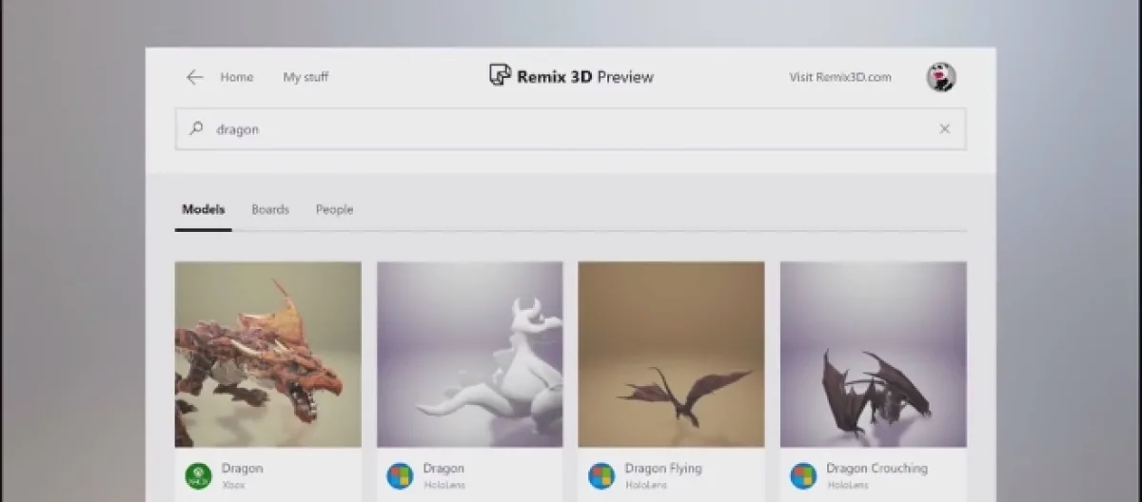Open the white Dragon model thumbnail

pos(470,355)
